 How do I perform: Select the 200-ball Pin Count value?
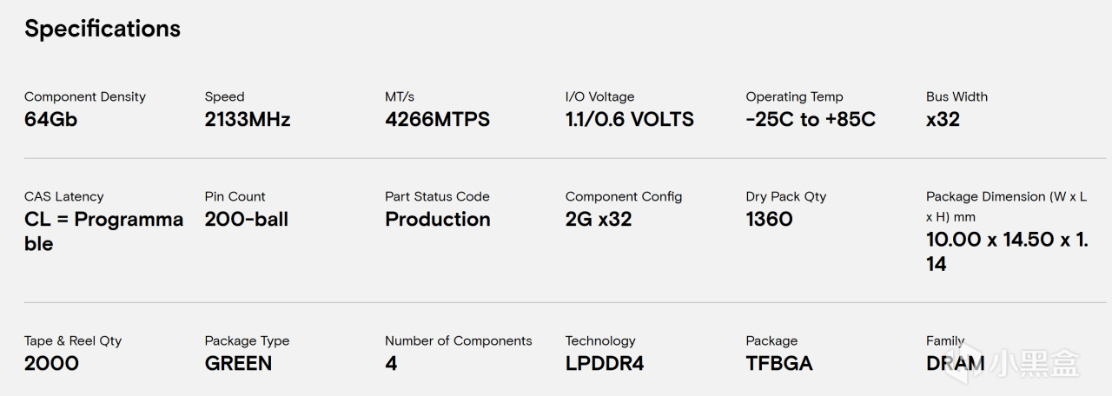tap(247, 220)
